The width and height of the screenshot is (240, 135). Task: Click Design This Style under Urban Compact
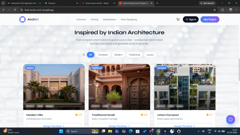click(x=185, y=125)
